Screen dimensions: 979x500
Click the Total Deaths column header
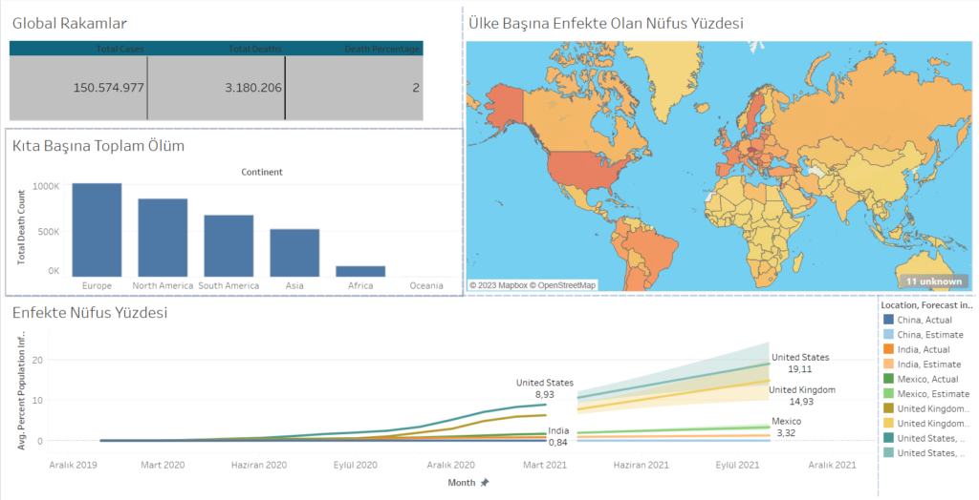[x=255, y=49]
